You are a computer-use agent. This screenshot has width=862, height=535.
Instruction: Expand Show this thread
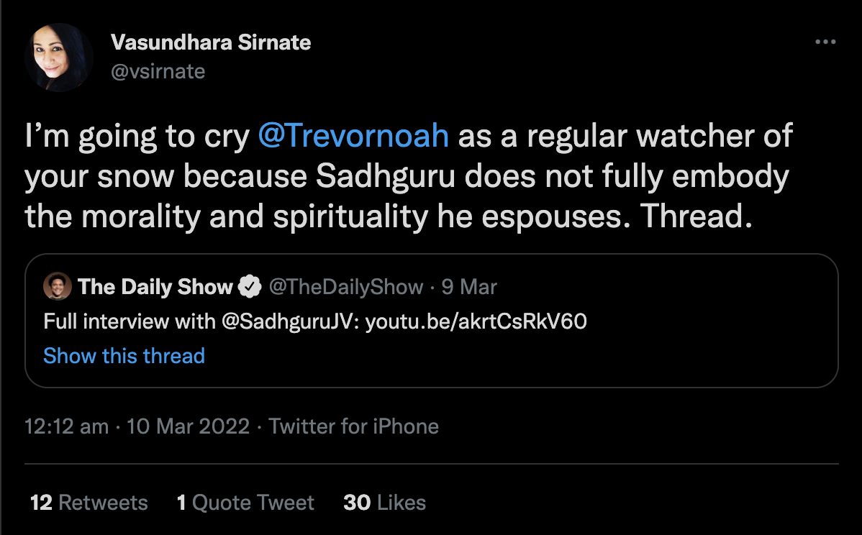[x=124, y=355]
